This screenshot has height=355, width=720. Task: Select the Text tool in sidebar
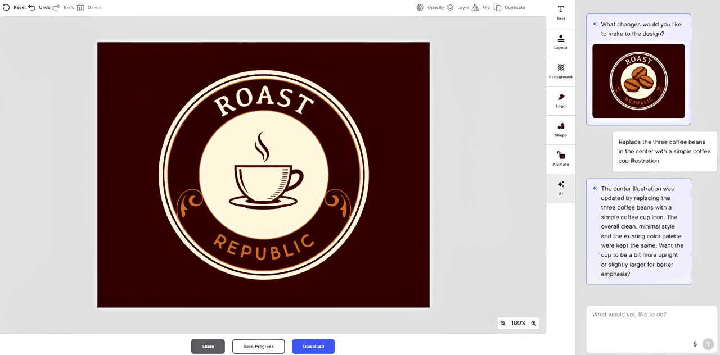pos(561,13)
